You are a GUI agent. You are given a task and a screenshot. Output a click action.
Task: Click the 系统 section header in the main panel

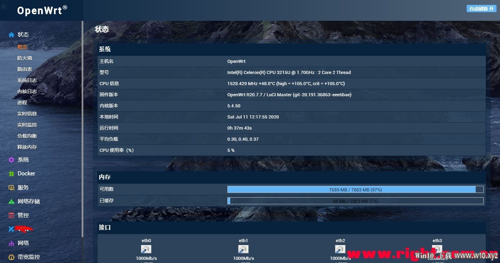tap(105, 49)
